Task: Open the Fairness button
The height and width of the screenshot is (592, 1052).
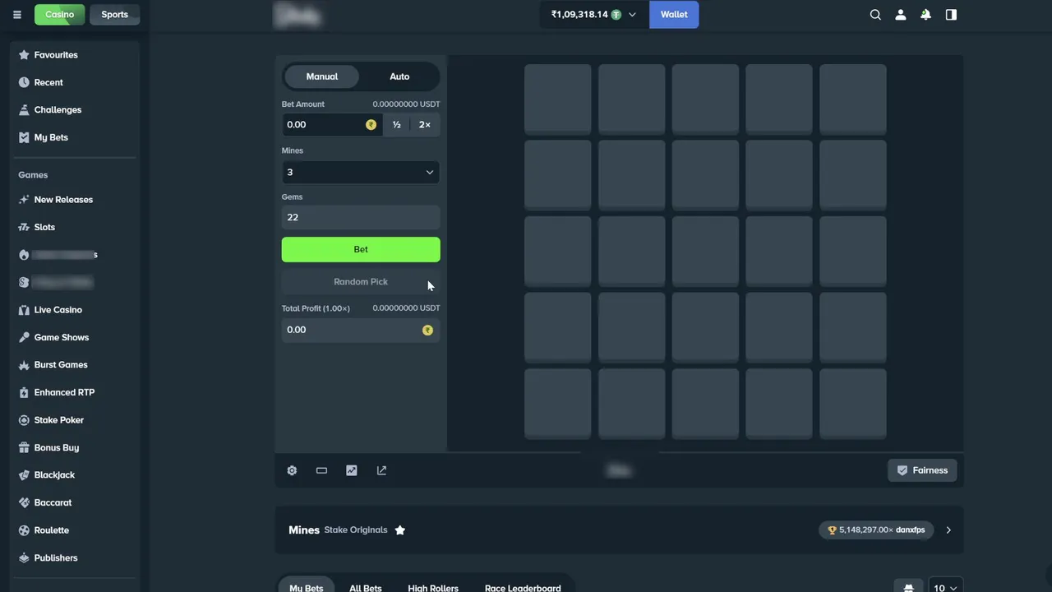Action: [x=922, y=470]
